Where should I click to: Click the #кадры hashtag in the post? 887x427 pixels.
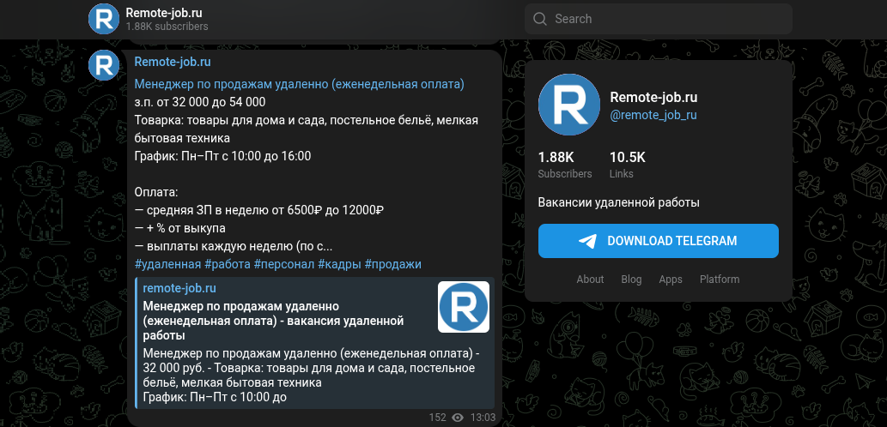coord(339,264)
